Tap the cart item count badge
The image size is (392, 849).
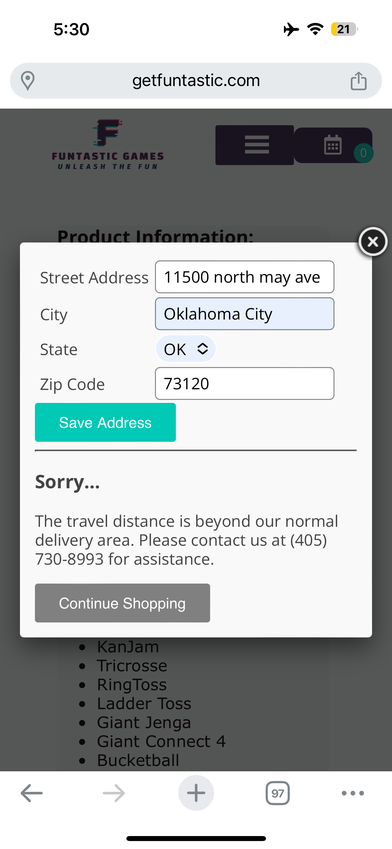click(x=363, y=153)
